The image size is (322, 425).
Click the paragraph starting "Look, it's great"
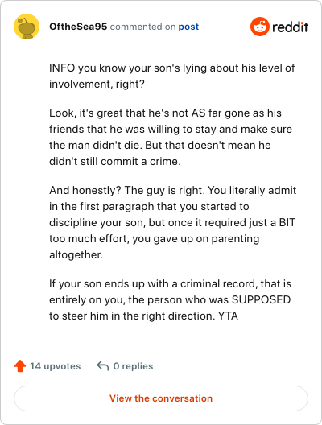(171, 137)
